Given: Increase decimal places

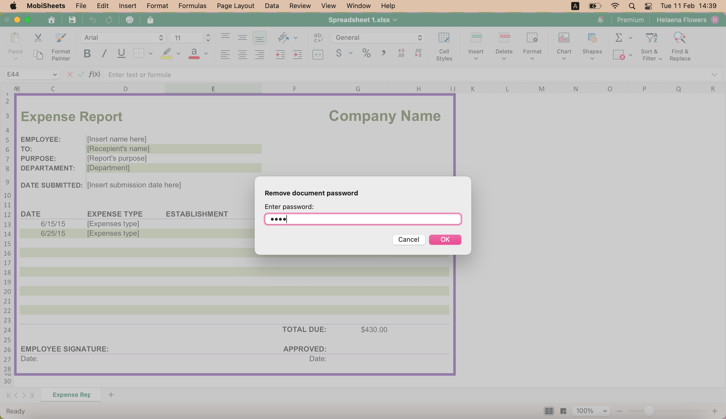Looking at the screenshot, I should [x=401, y=54].
